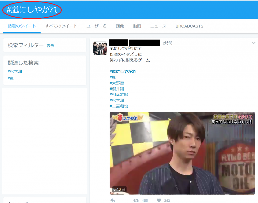Image resolution: width=258 pixels, height=203 pixels.
Task: Click tweet text line 笑わずに耐えるゲーム
Action: [130, 60]
